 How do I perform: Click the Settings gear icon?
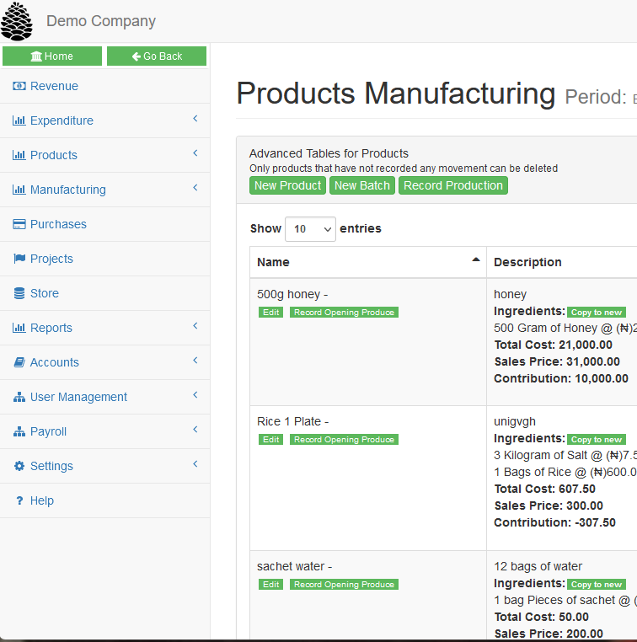(x=19, y=466)
